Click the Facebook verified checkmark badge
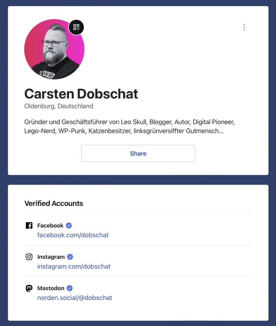This screenshot has height=326, width=276. click(x=69, y=226)
